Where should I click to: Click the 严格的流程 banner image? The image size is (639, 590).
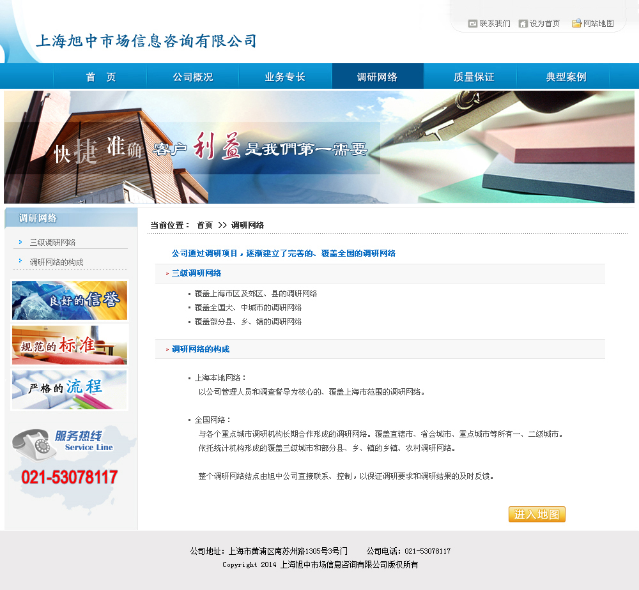70,390
